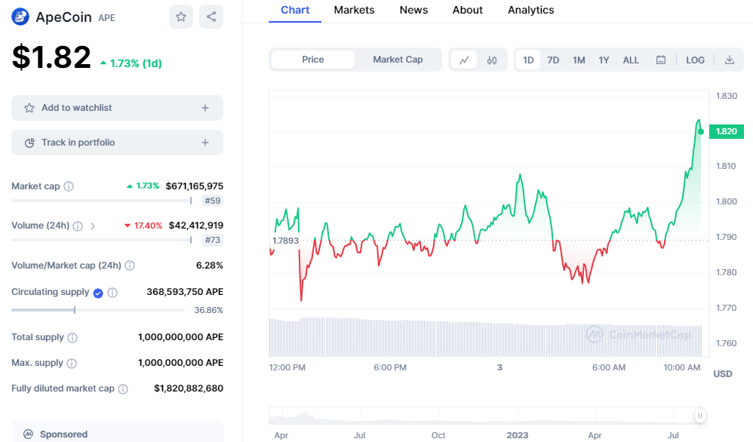
Task: Click the $1.82 price heading
Action: tap(51, 57)
